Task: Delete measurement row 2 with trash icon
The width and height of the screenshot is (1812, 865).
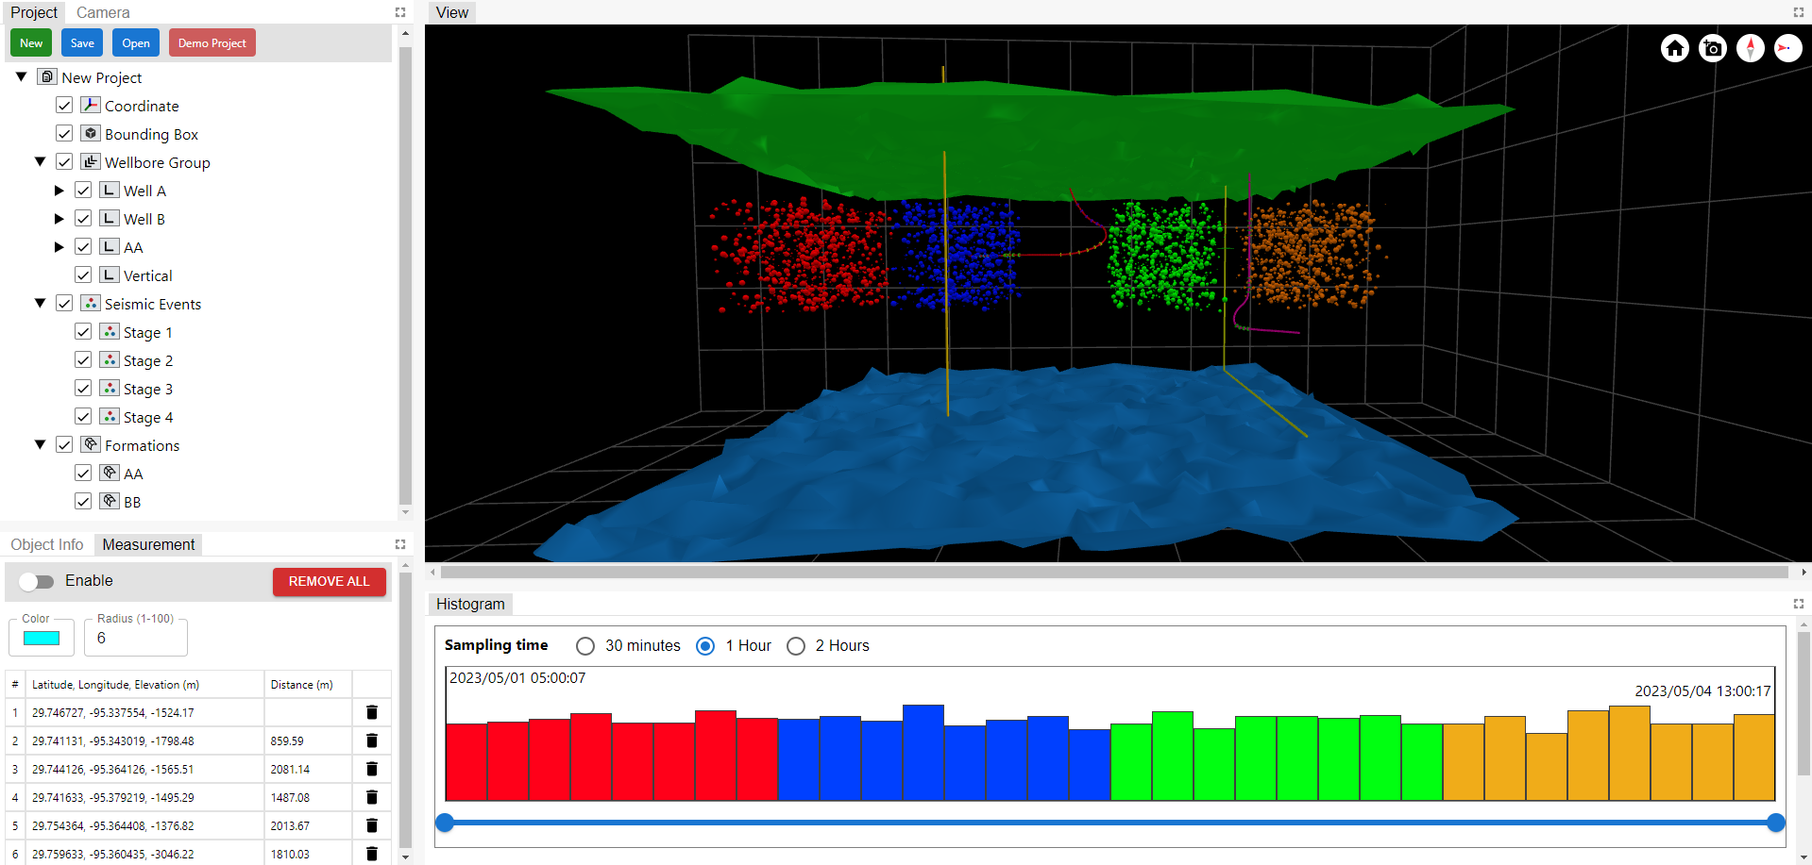Action: (371, 740)
